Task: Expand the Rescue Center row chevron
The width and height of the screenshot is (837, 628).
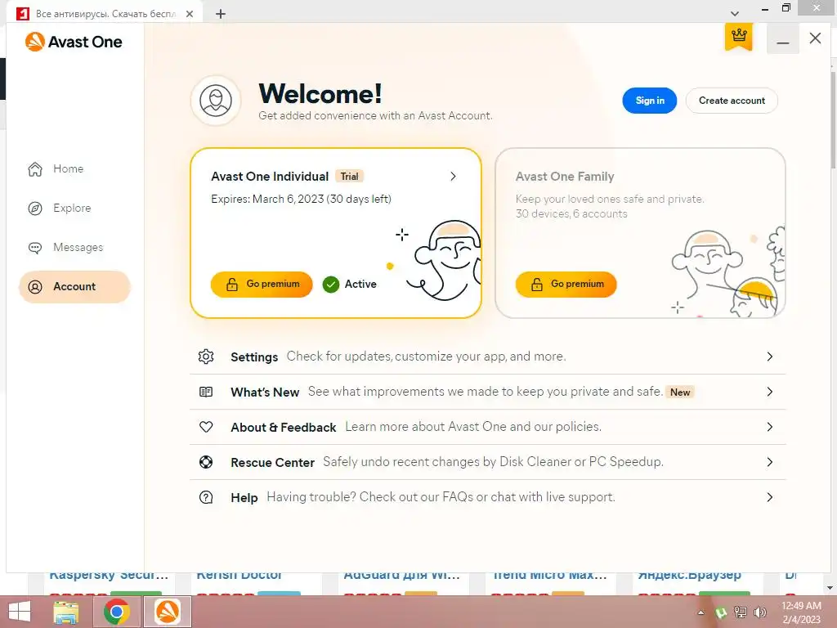Action: pos(770,462)
